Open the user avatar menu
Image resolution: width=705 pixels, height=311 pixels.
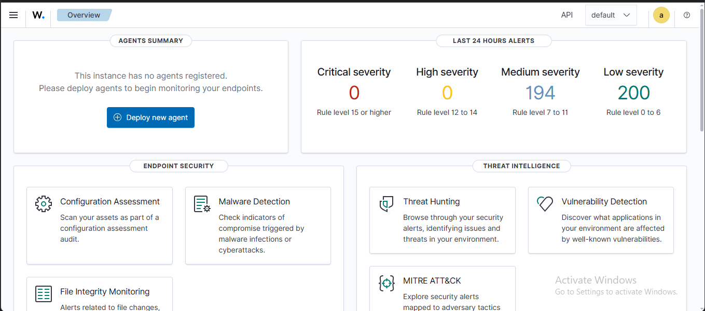[661, 15]
